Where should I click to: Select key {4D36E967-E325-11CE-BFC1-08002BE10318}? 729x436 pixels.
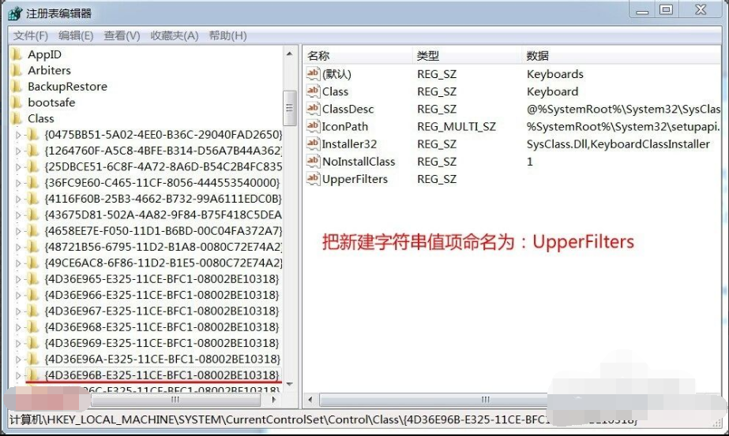[x=162, y=311]
